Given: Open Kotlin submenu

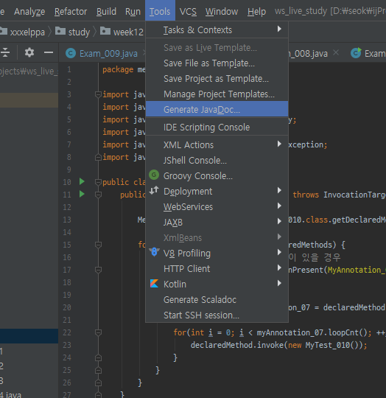Looking at the screenshot, I should click(x=217, y=284).
